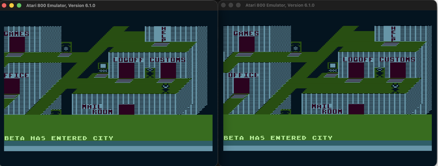Select the robot figure beside LOGOFF door, inactive window

(379, 73)
